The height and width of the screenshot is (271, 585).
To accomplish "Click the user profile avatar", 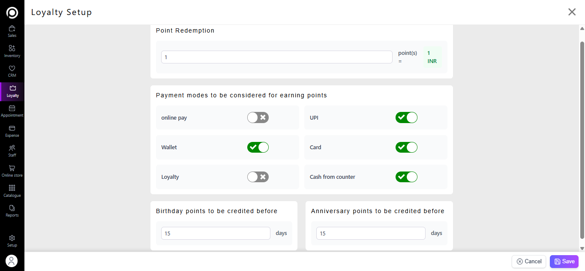I will [x=12, y=260].
